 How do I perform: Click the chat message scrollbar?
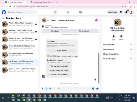[x=99, y=68]
